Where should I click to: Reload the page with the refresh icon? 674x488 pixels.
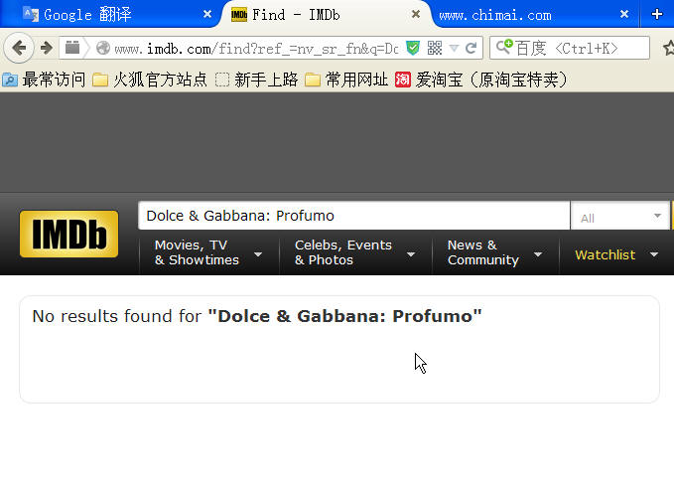tap(472, 48)
